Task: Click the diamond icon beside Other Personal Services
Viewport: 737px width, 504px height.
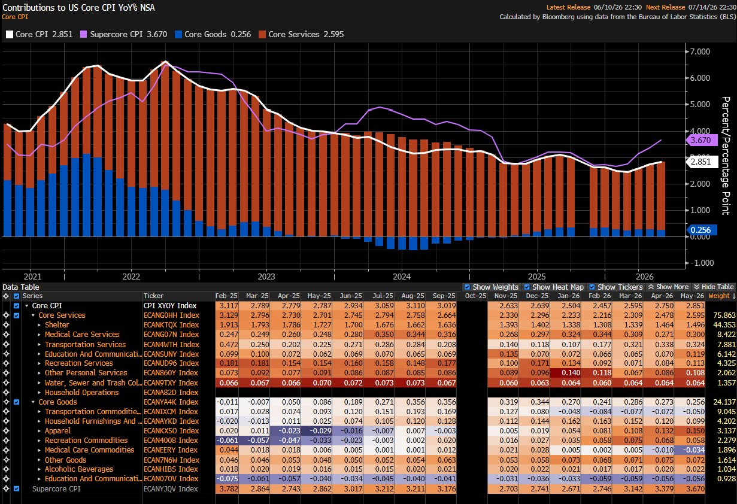Action: pos(7,373)
